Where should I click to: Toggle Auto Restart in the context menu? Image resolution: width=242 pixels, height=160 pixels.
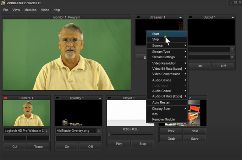click(x=161, y=102)
